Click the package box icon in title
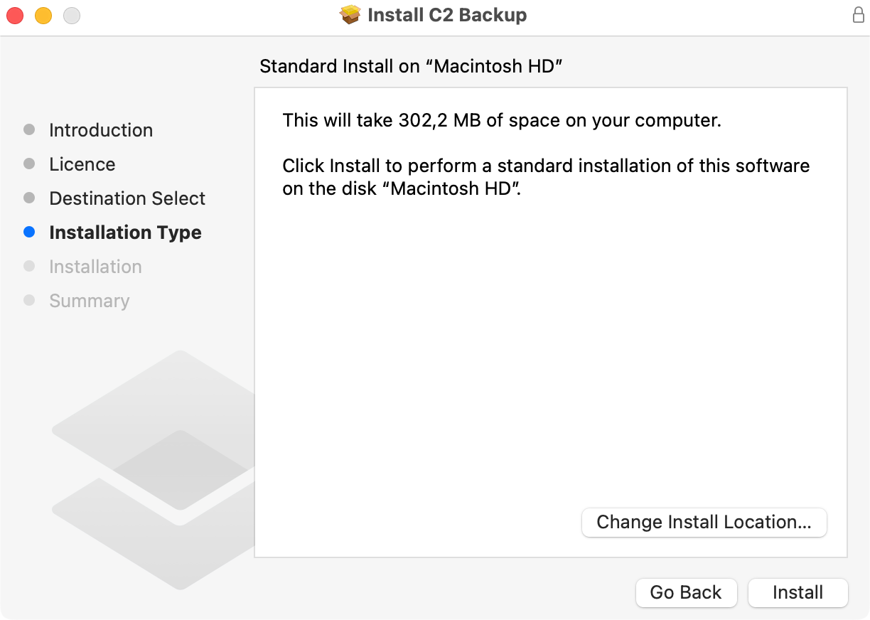This screenshot has height=620, width=870. [x=350, y=15]
